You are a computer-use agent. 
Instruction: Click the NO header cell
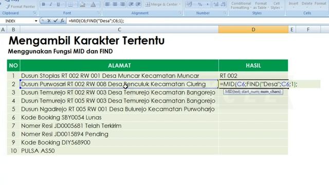click(x=13, y=65)
